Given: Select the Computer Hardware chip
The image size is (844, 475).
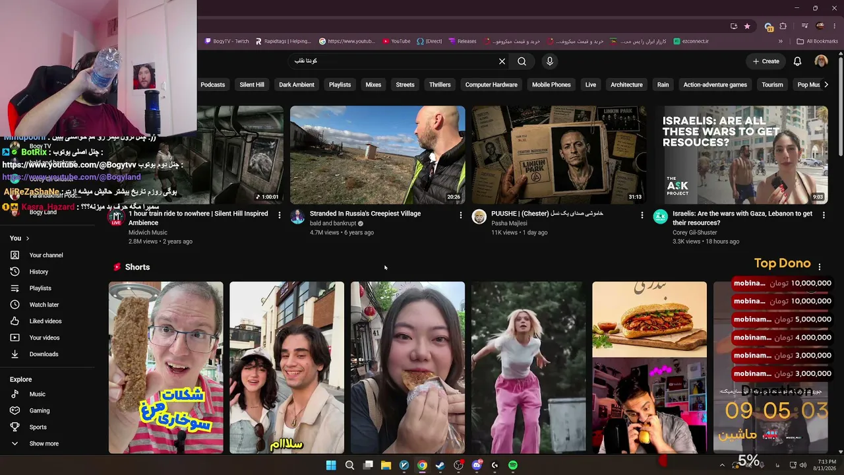Looking at the screenshot, I should point(491,84).
